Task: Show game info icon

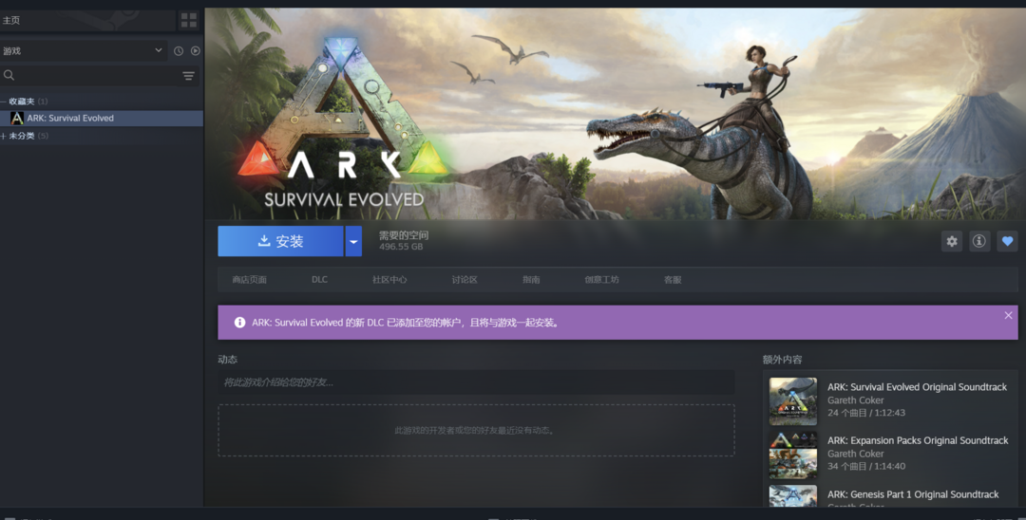Action: [978, 241]
